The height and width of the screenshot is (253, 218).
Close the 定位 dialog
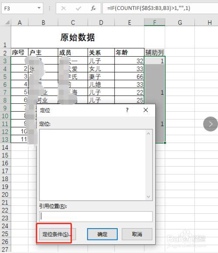pyautogui.click(x=146, y=110)
